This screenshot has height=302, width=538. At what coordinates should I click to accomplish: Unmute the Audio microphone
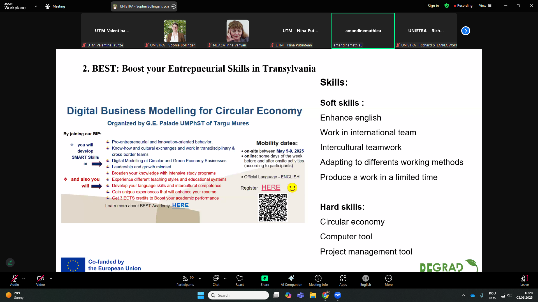pyautogui.click(x=15, y=280)
